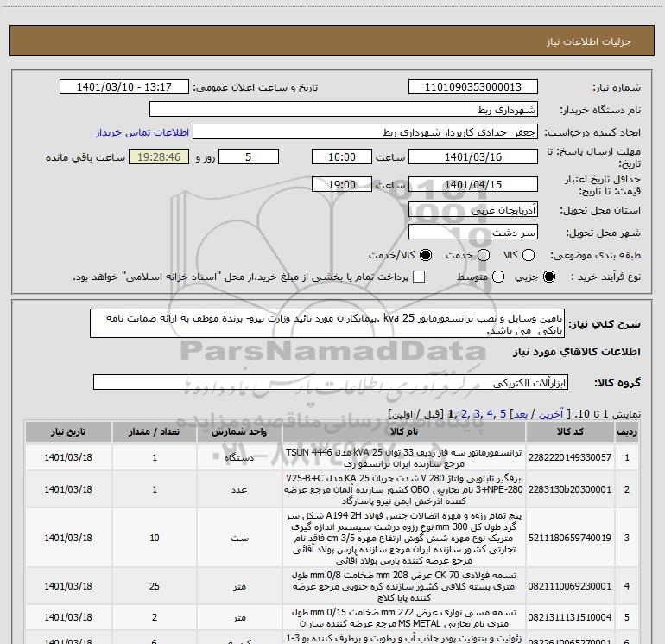The height and width of the screenshot is (644, 665).
Task: Click the ردیف column header
Action: point(627,431)
